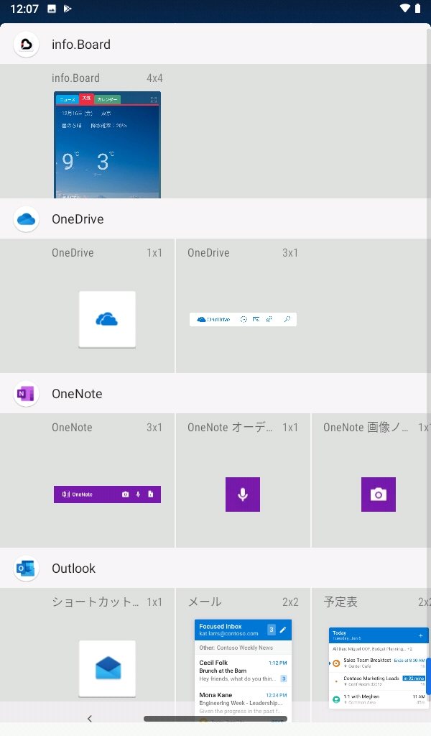
Task: Tap the info.Board header title
Action: pos(81,45)
